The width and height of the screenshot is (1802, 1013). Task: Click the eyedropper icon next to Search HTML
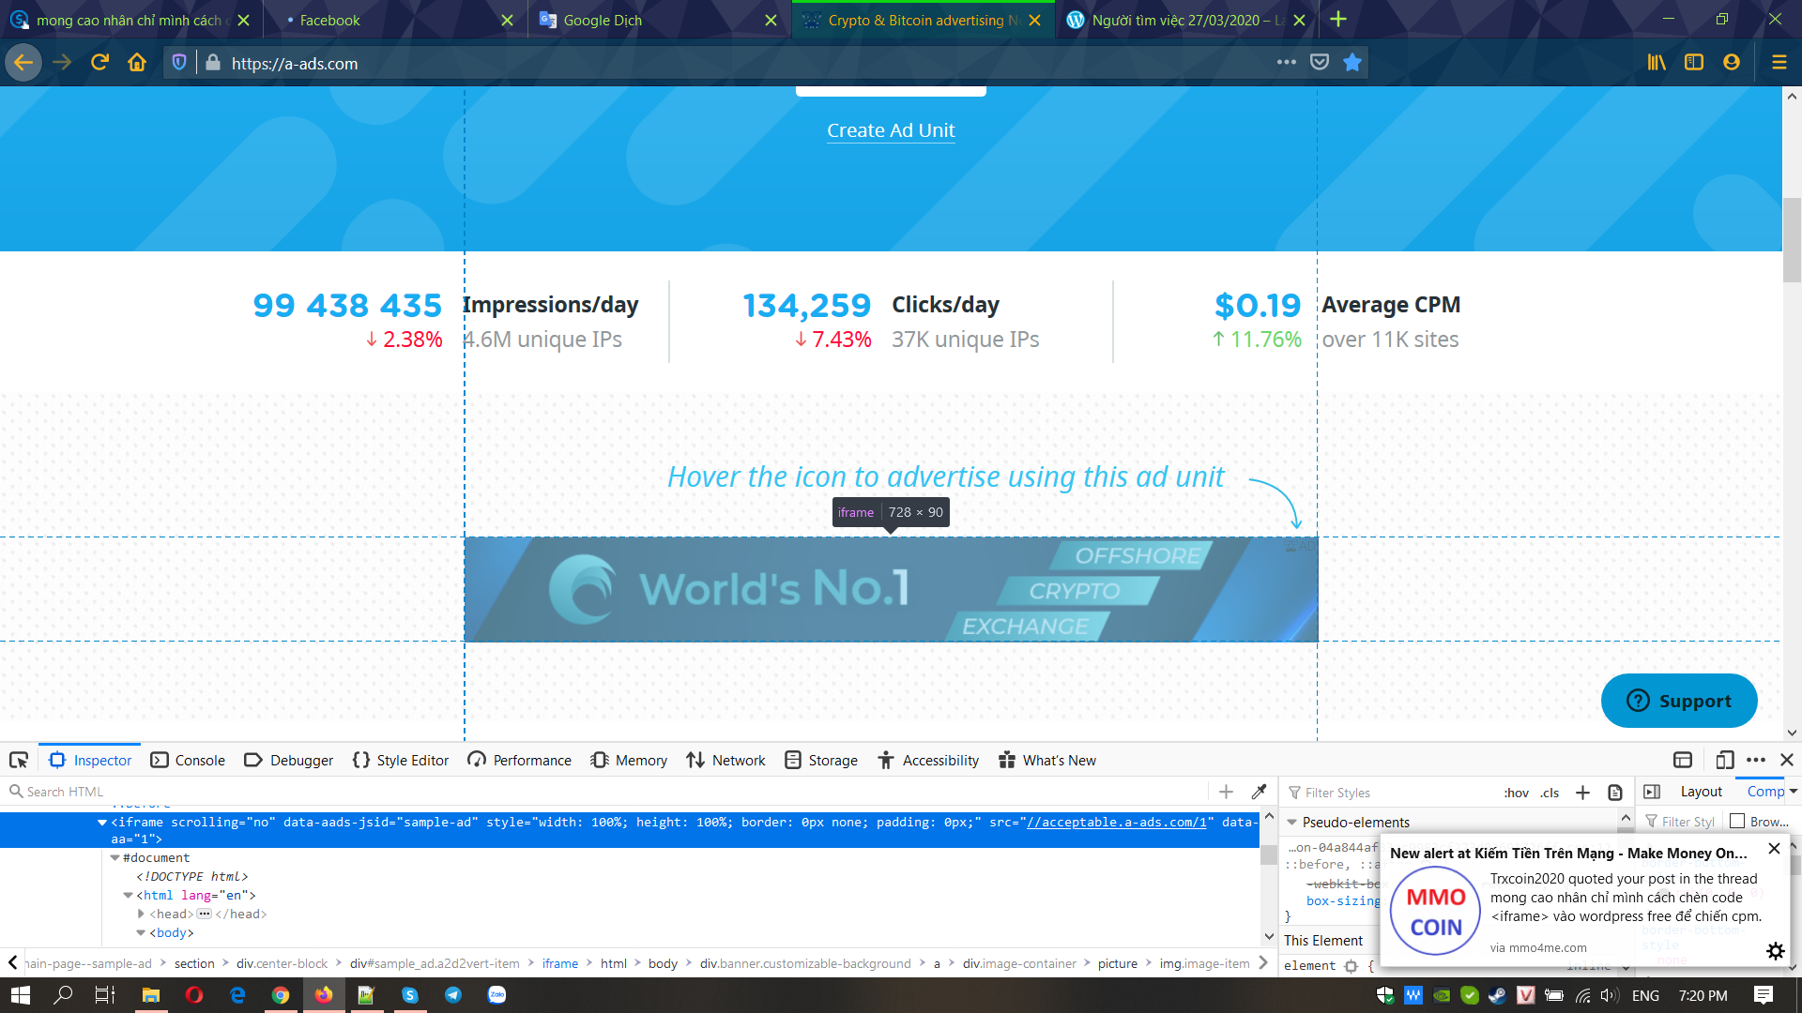click(1258, 791)
